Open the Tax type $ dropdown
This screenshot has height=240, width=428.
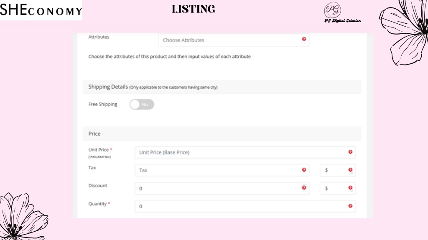coord(337,170)
